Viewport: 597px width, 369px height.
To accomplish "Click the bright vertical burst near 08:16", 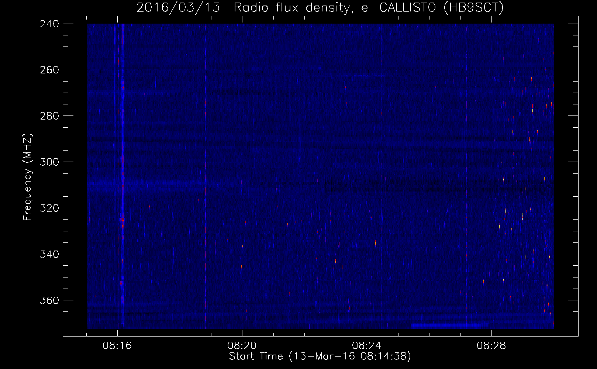I will coord(122,176).
